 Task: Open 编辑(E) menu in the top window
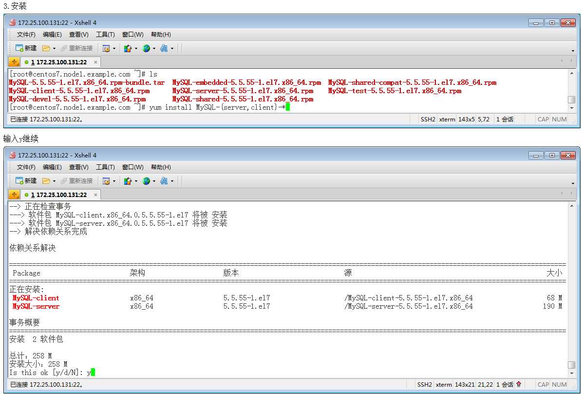pyautogui.click(x=52, y=35)
